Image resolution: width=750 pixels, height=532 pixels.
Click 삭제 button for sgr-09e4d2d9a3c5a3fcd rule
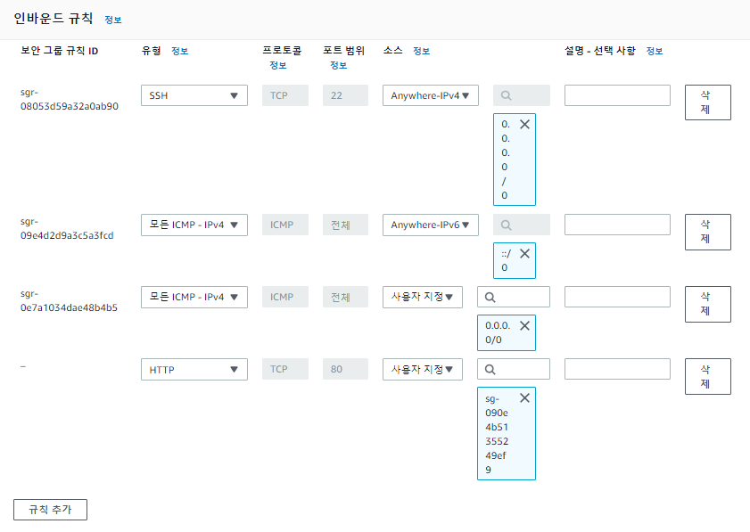click(x=708, y=232)
